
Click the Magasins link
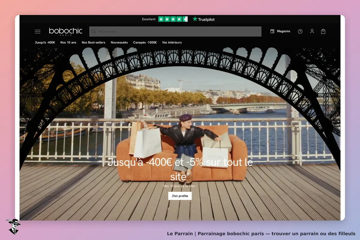point(283,31)
